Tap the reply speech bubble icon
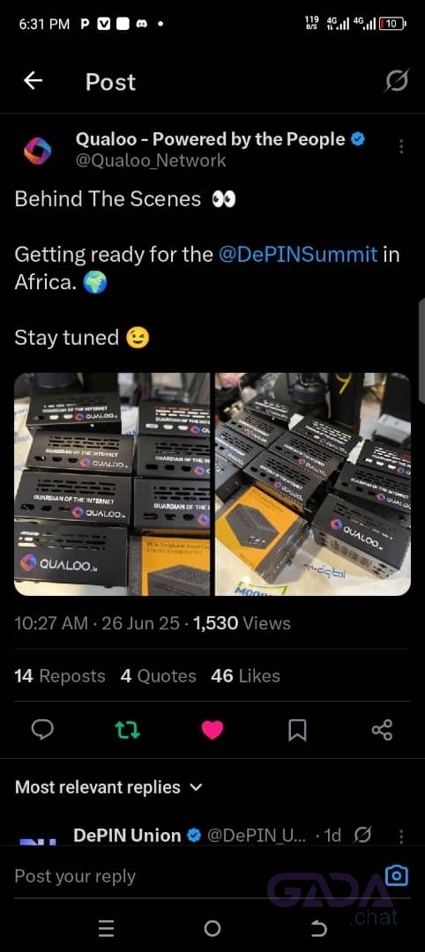The width and height of the screenshot is (425, 952). tap(42, 729)
